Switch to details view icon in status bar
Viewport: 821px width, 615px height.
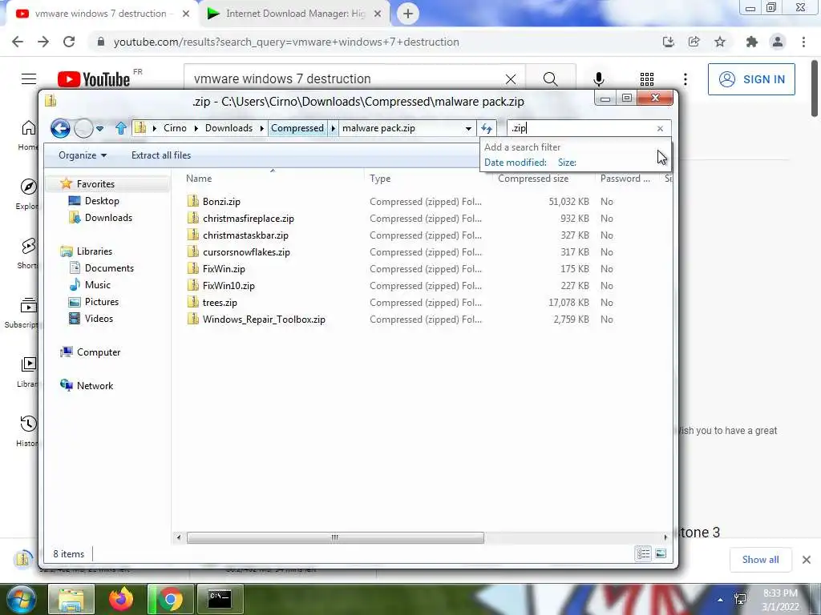pos(643,553)
